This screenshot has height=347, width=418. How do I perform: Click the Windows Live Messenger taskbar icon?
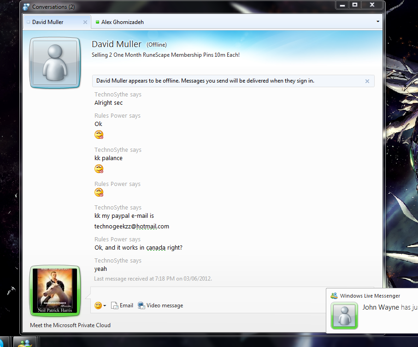pyautogui.click(x=25, y=342)
